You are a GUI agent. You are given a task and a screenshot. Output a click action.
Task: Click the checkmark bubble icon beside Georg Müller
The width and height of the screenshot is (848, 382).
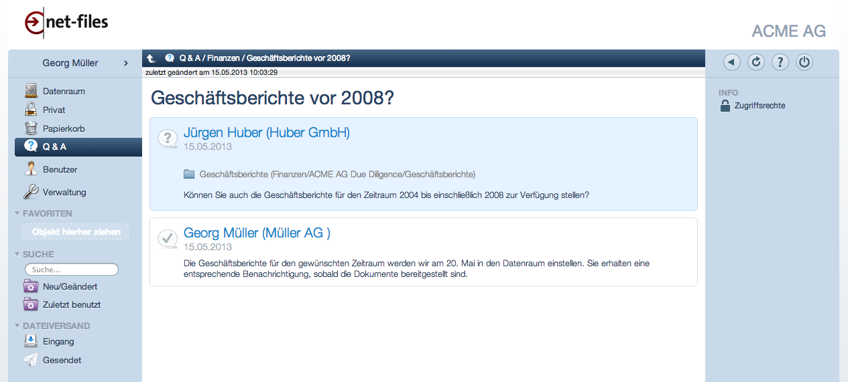(167, 238)
